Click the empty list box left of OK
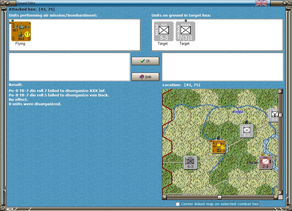This screenshot has width=292, height=211. tap(69, 67)
